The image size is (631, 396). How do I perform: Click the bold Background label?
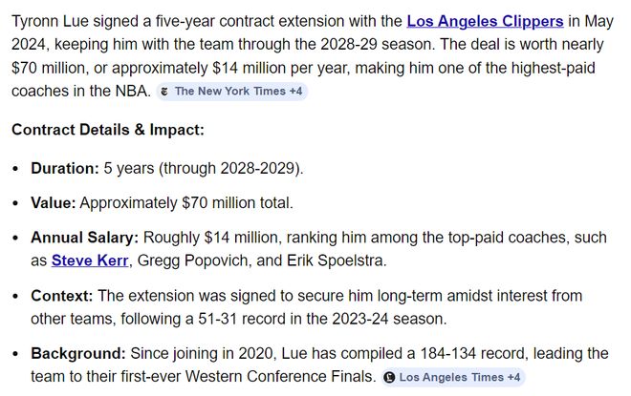(x=78, y=353)
